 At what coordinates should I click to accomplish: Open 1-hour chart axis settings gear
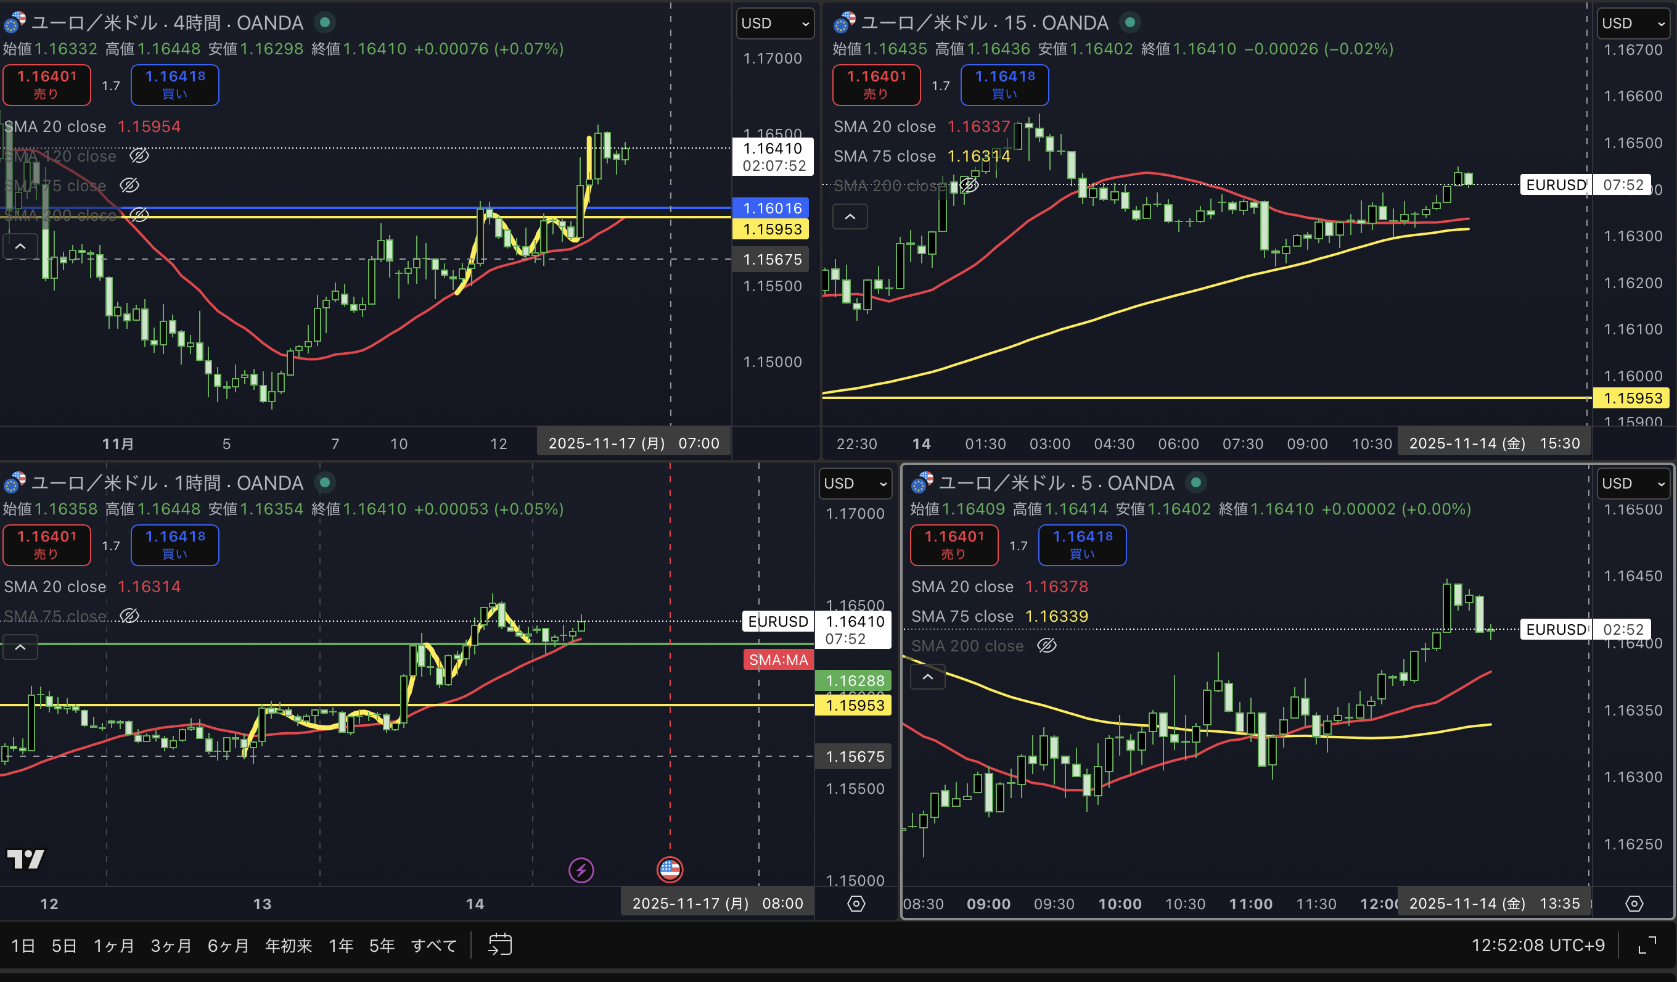pyautogui.click(x=856, y=904)
